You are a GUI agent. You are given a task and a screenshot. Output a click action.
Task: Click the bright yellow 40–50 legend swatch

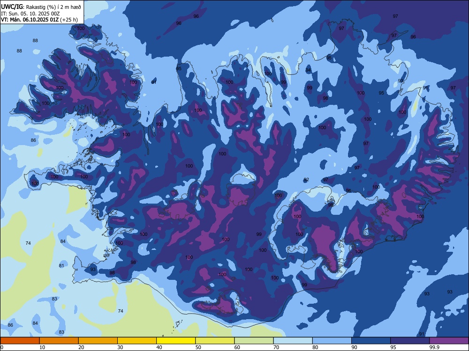176,341
